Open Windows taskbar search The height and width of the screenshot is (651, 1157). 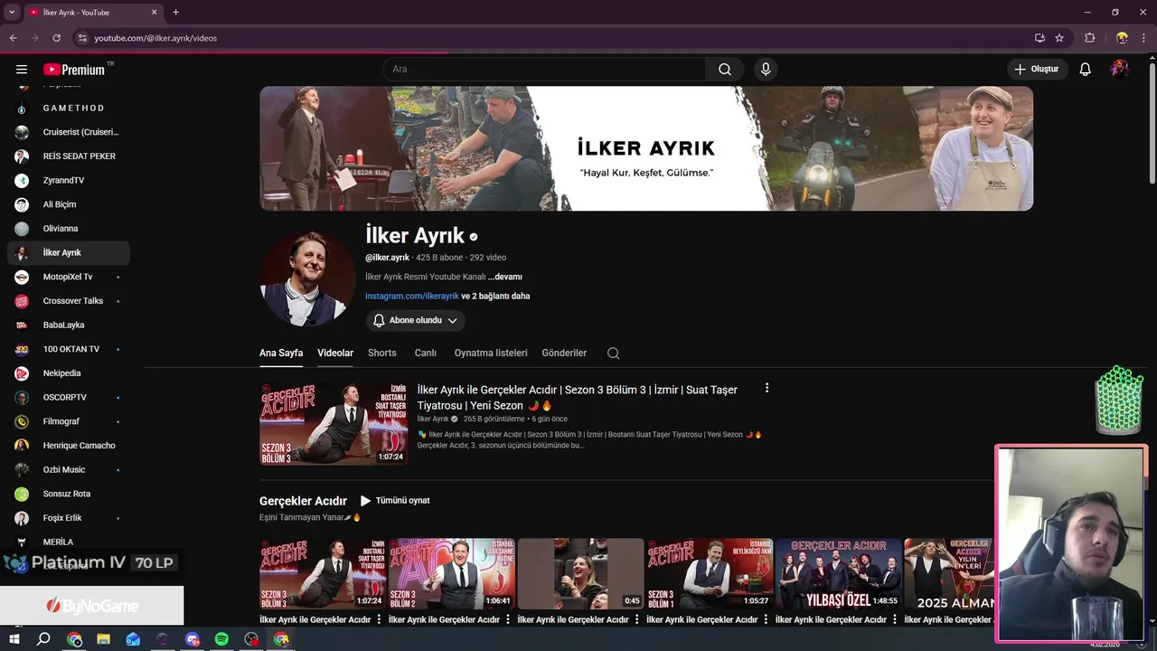(x=43, y=639)
